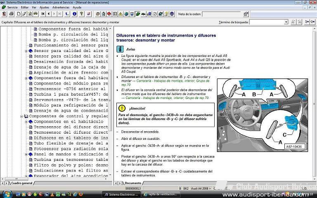Click the red book toolbar icon
The width and height of the screenshot is (317, 198).
pyautogui.click(x=109, y=14)
